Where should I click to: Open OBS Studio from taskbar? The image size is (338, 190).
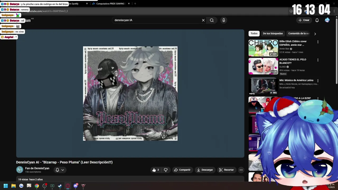[x=45, y=186]
